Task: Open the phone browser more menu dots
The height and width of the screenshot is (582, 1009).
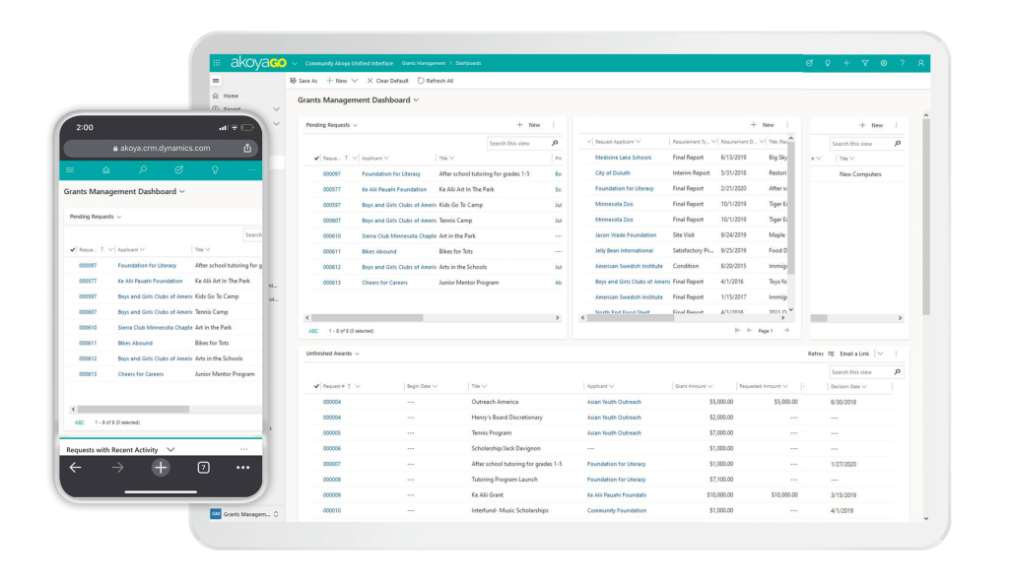Action: coord(242,468)
